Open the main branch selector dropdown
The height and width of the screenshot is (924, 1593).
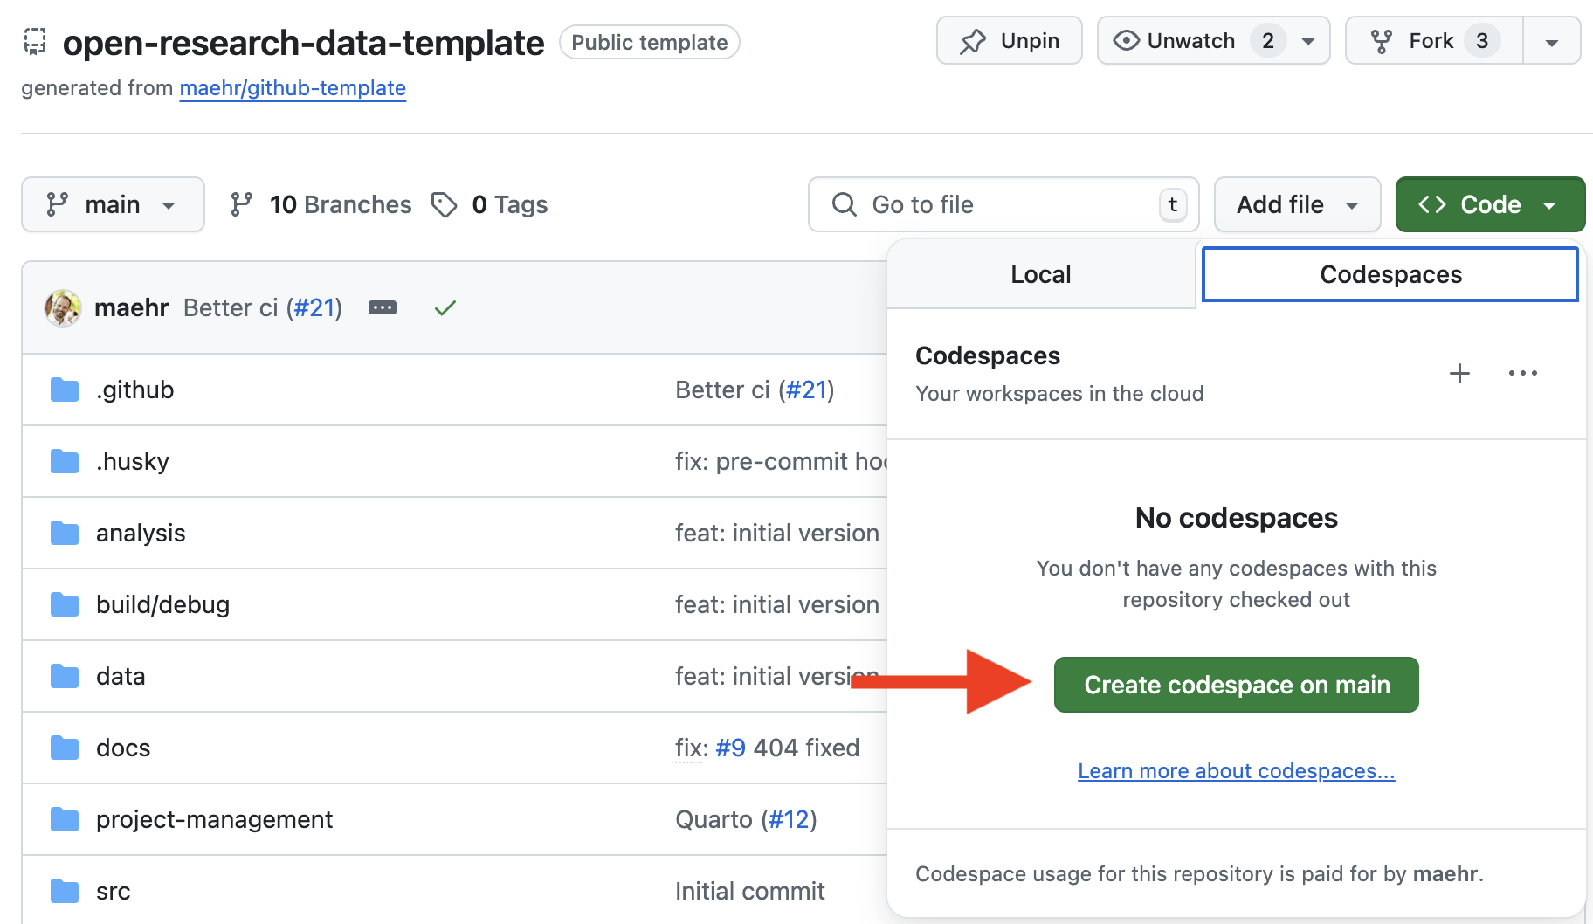tap(113, 204)
